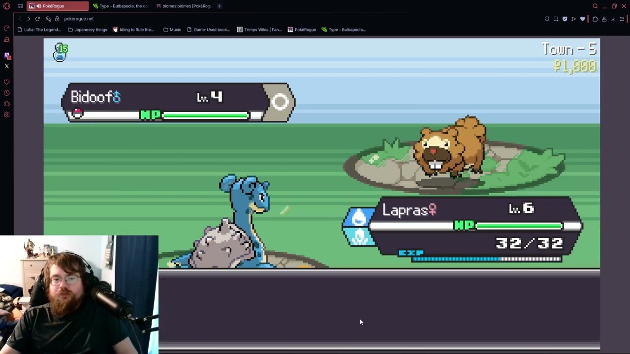Click the held item icon showing 15

coord(61,52)
